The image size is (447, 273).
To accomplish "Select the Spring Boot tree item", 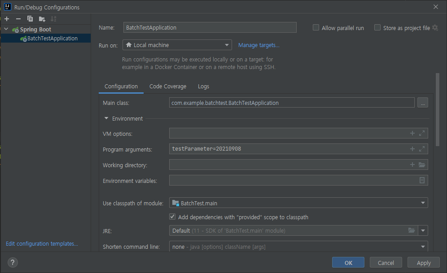I will click(35, 29).
